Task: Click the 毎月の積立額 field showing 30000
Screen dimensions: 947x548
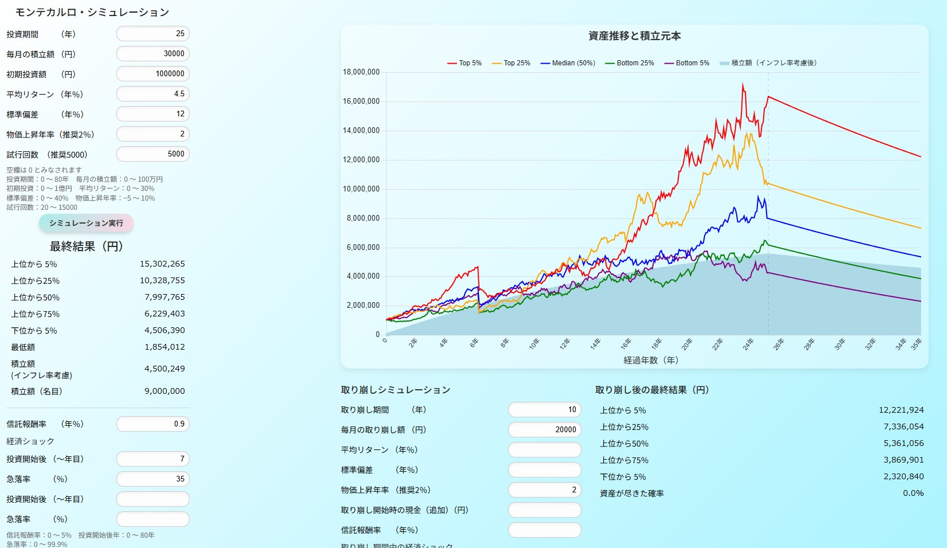Action: click(x=152, y=54)
